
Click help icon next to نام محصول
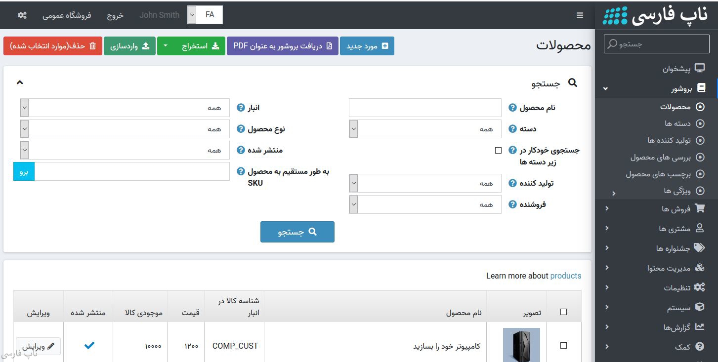pyautogui.click(x=512, y=108)
